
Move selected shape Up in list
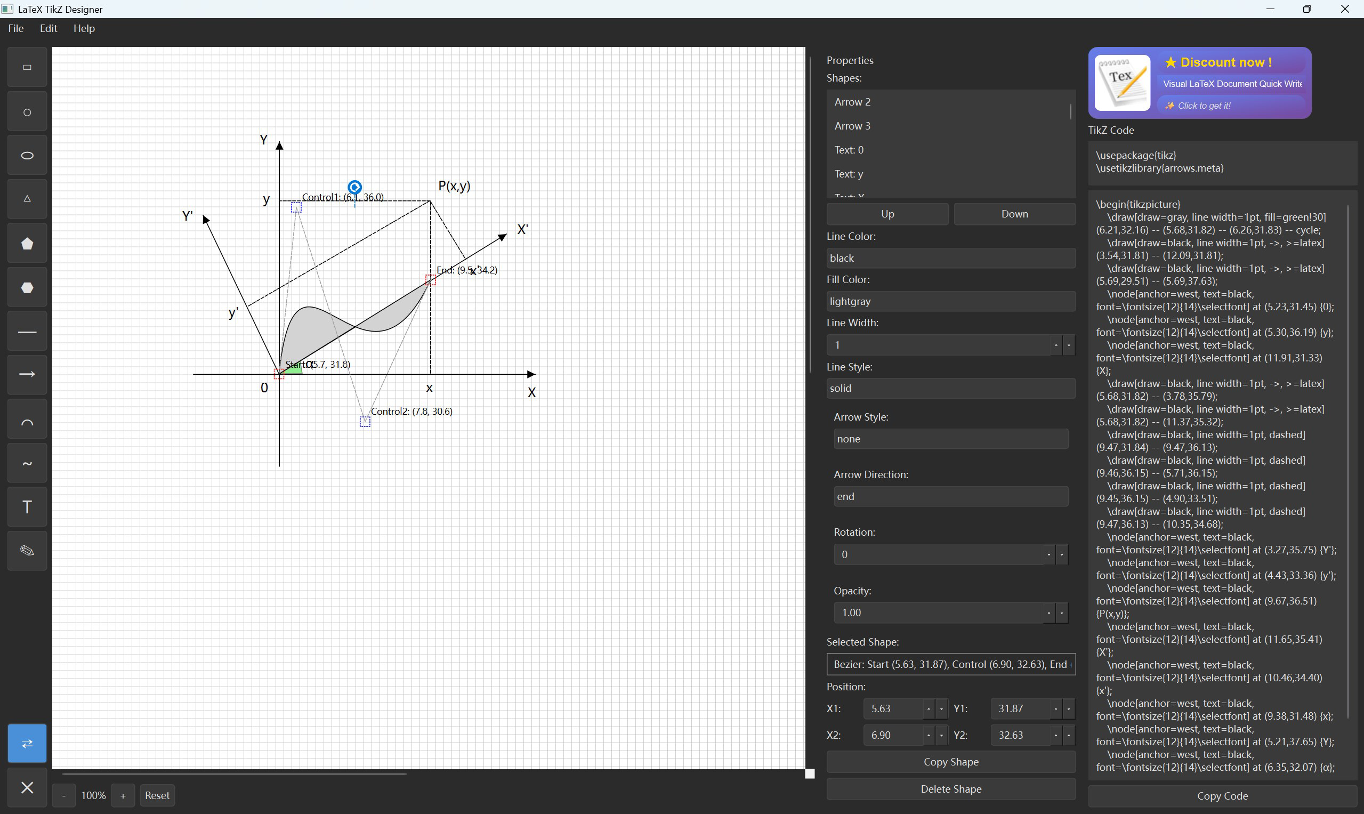[x=887, y=214]
